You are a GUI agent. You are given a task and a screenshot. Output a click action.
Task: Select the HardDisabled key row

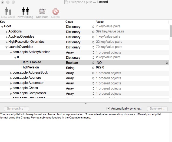(x=84, y=63)
